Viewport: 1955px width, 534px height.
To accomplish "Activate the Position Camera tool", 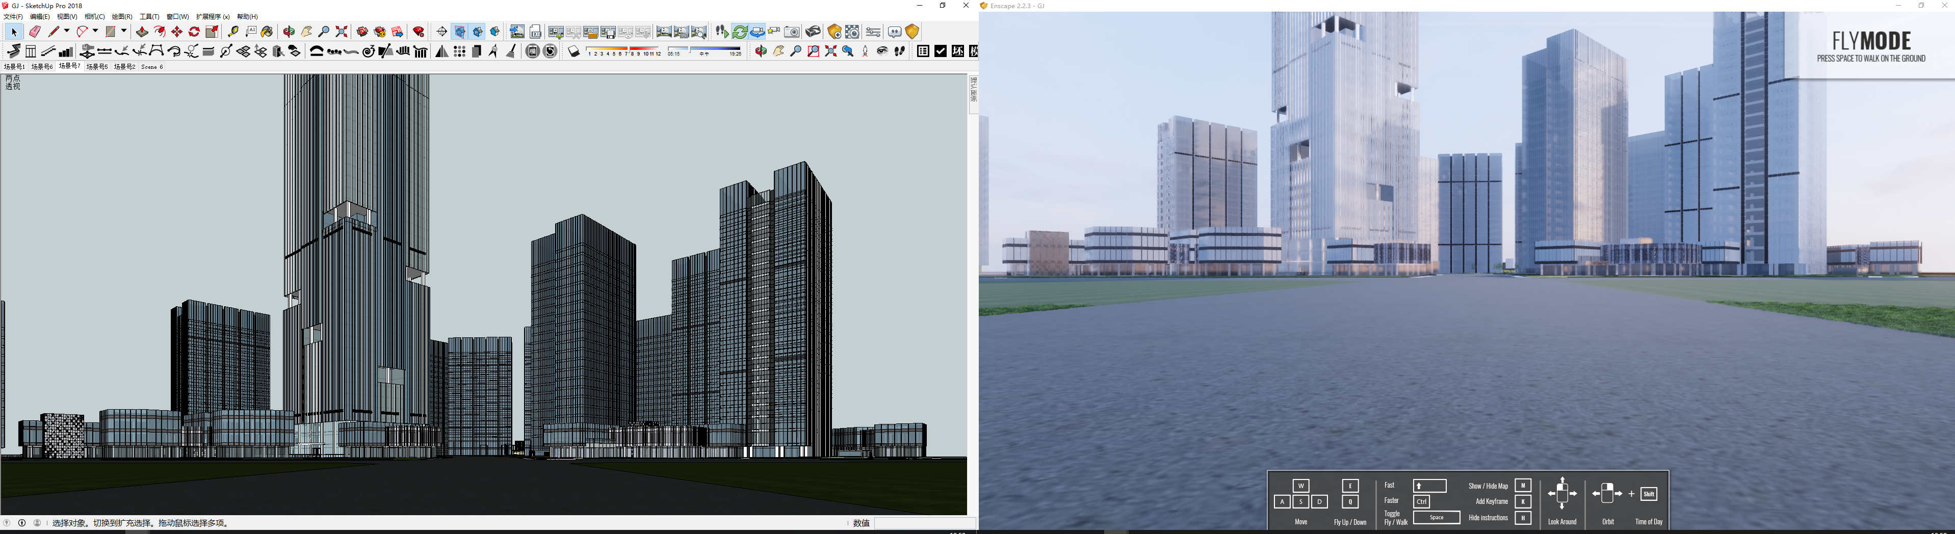I will (x=865, y=51).
